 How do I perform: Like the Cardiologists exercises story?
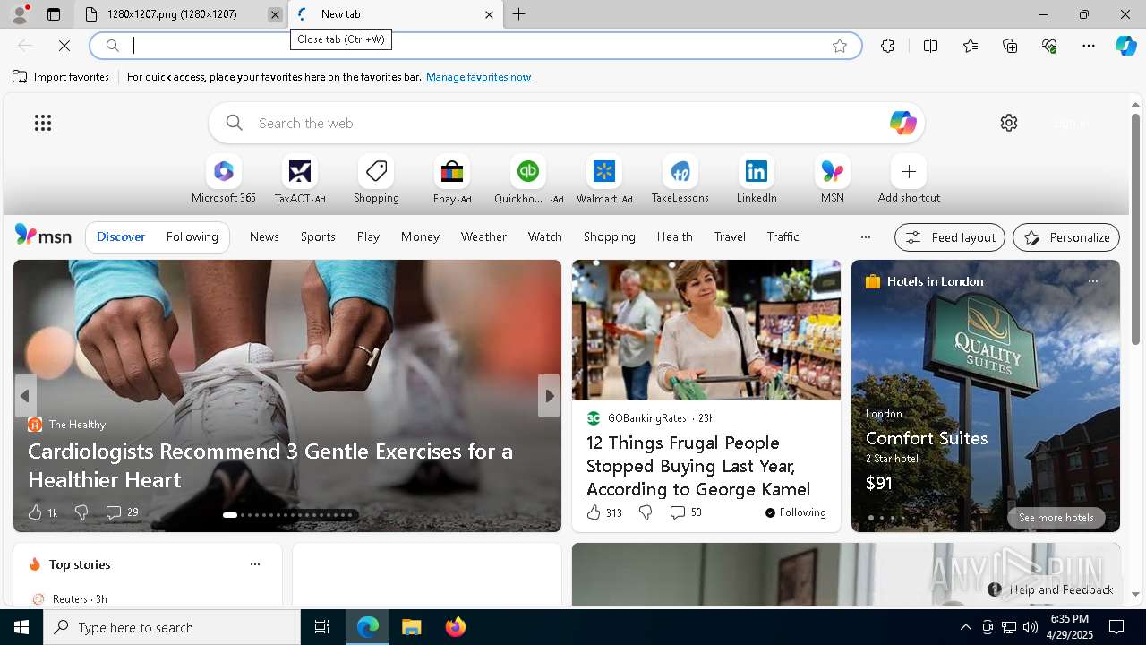[x=42, y=512]
